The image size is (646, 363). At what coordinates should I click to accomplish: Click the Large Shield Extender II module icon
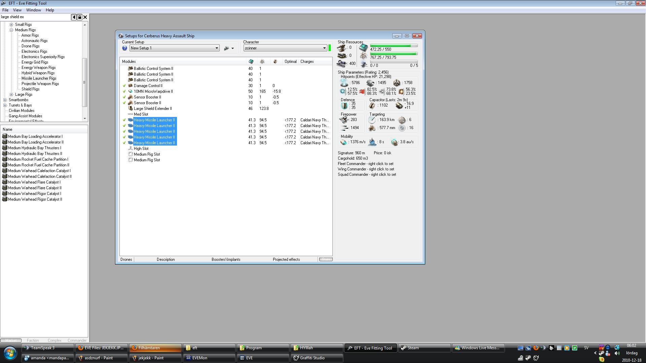131,109
